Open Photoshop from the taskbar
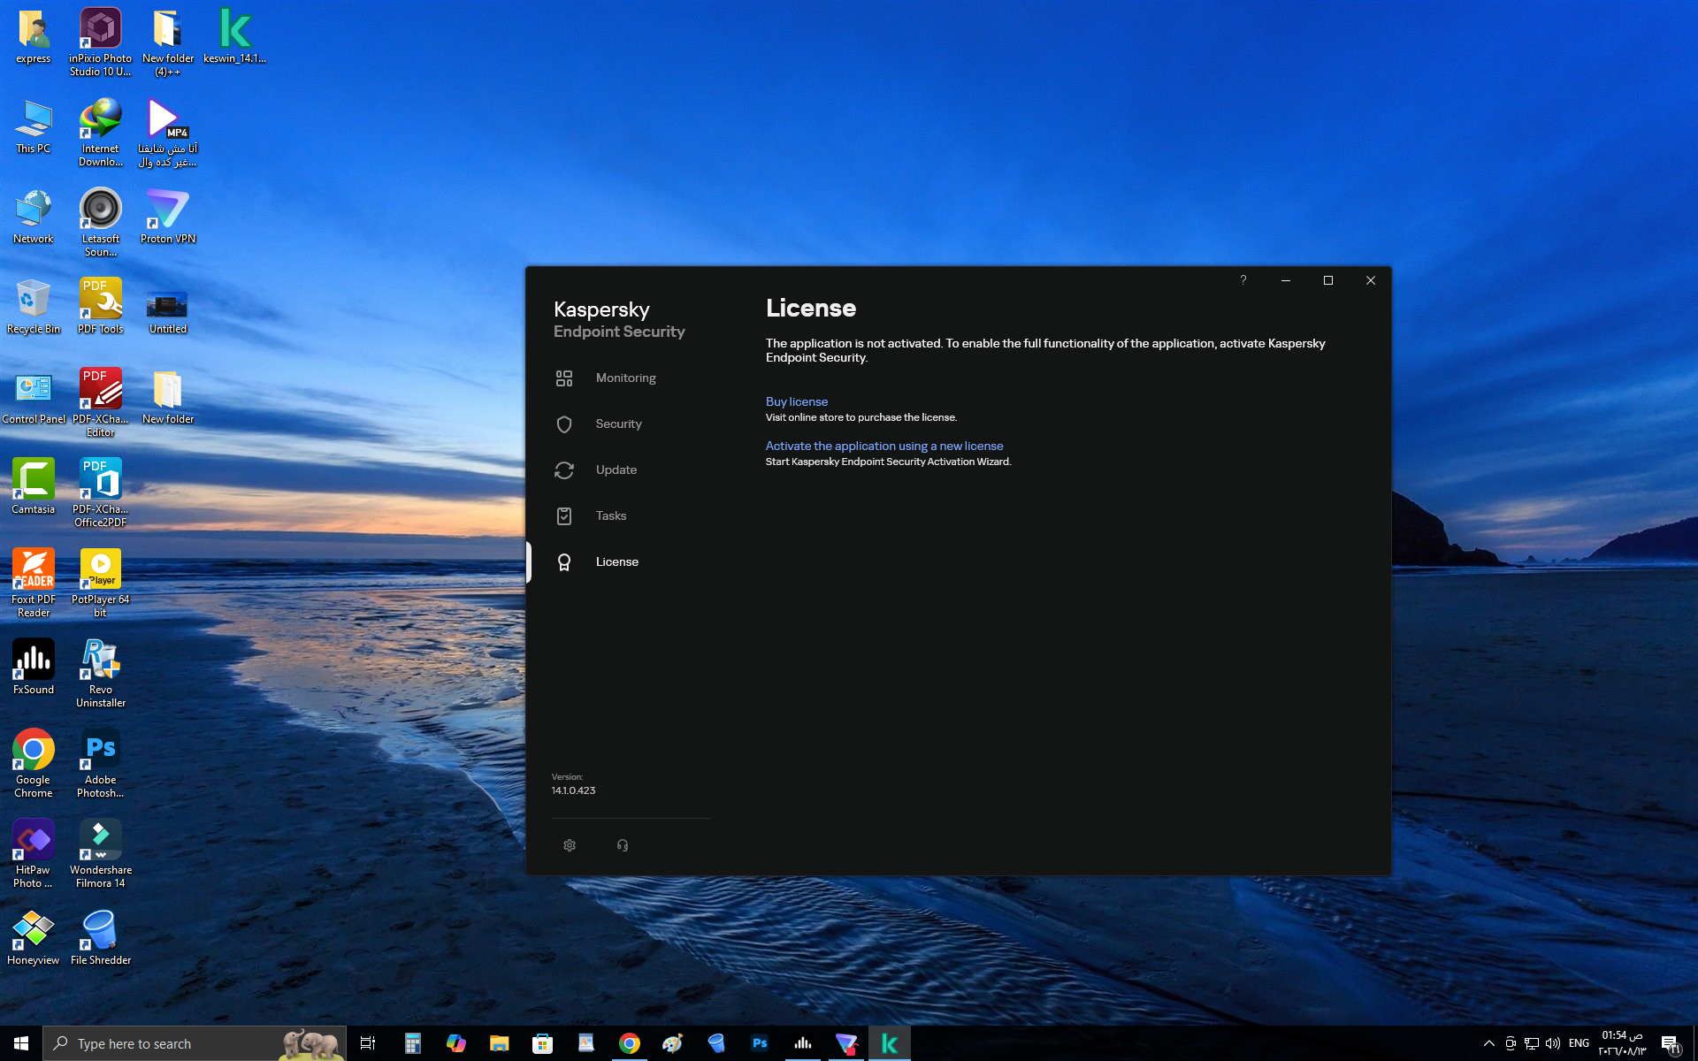 759,1043
